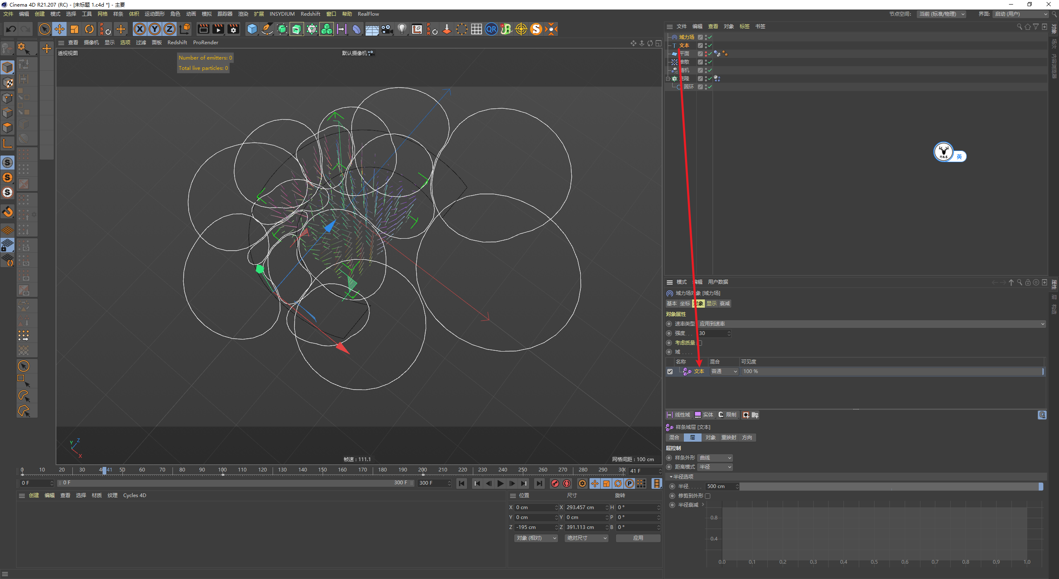Add a Cube primitive object

(252, 29)
